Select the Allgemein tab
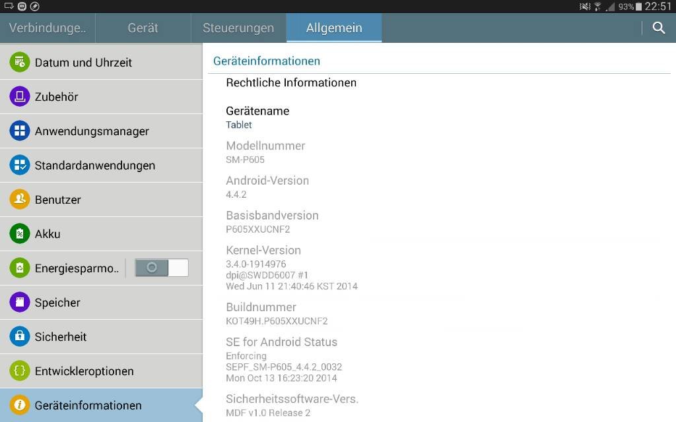676x422 pixels. pyautogui.click(x=334, y=28)
